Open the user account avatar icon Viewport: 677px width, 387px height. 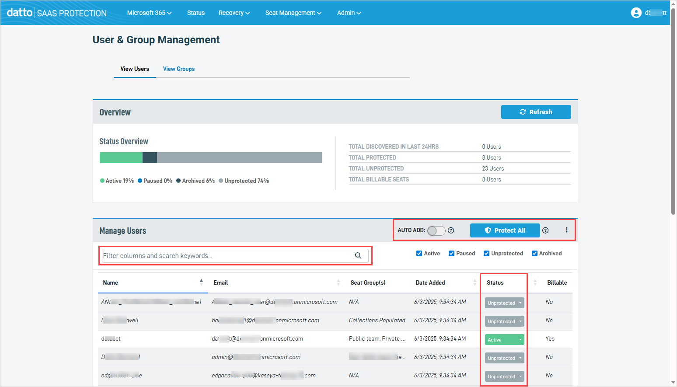[636, 13]
